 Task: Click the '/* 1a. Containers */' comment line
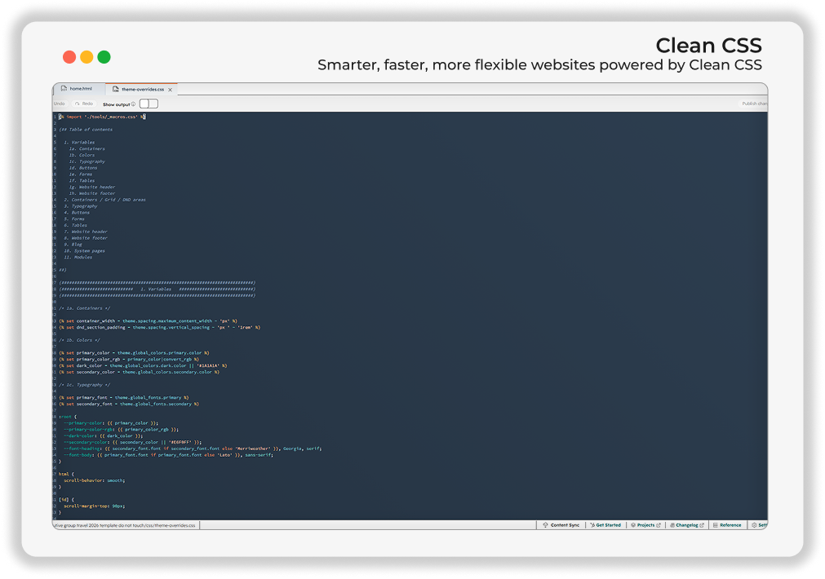85,308
